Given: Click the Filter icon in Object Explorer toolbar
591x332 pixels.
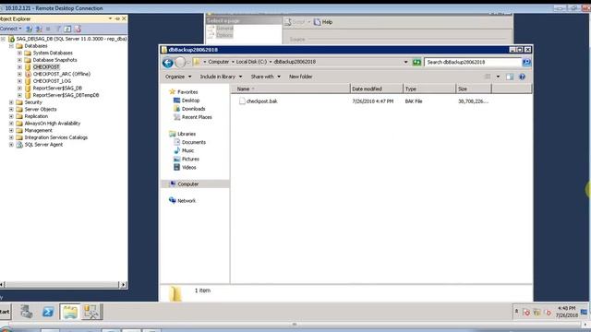Looking at the screenshot, I should coord(58,29).
